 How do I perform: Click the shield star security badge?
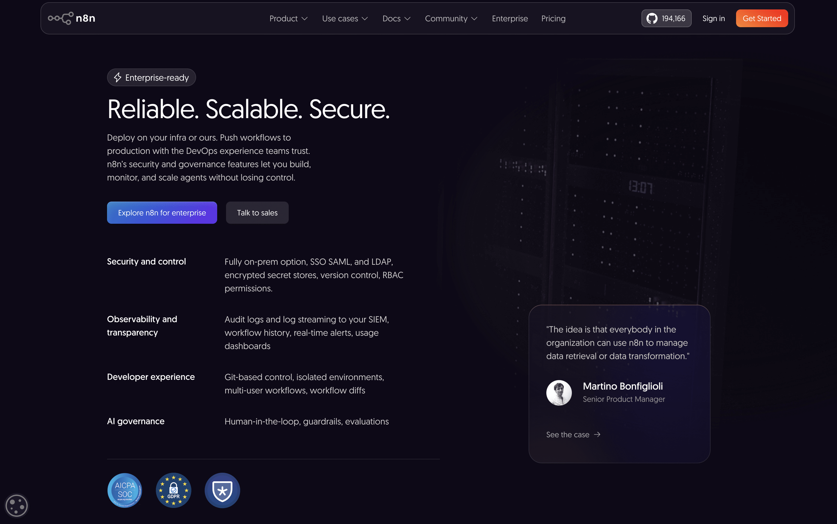pyautogui.click(x=222, y=490)
